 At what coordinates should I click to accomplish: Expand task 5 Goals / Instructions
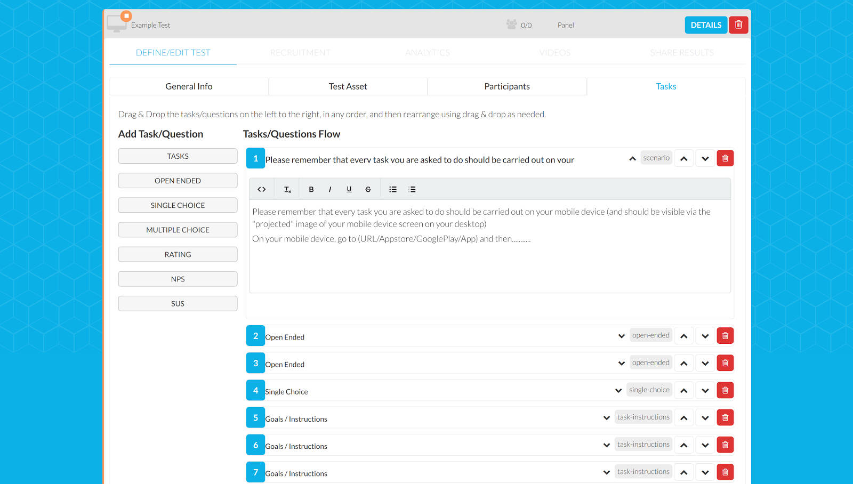607,417
